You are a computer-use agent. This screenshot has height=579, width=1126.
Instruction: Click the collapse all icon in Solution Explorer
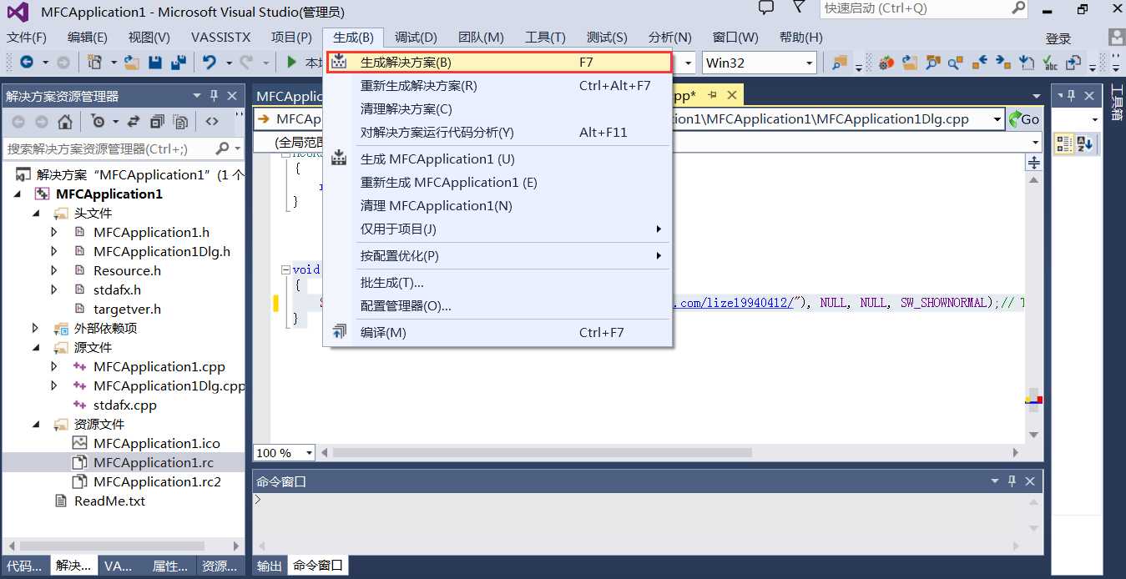(x=157, y=122)
